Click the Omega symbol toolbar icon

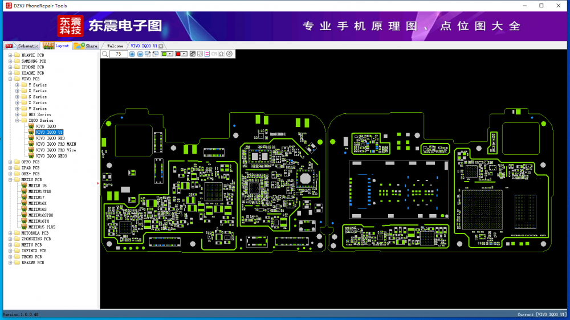pos(222,54)
